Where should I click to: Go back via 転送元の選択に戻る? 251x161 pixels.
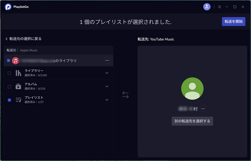[x=24, y=39]
